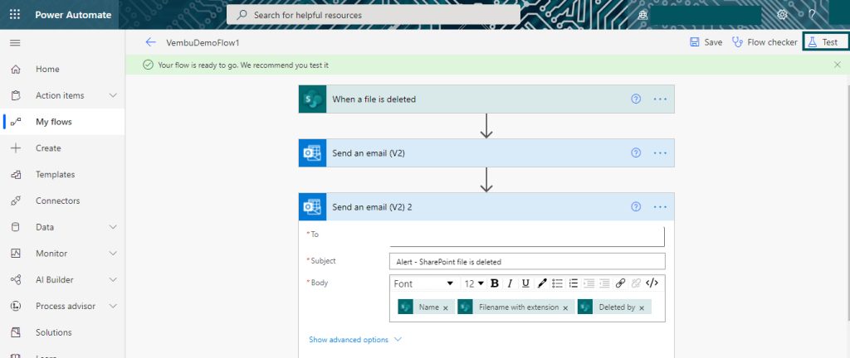Click the increase indent icon
850x358 pixels.
point(605,283)
